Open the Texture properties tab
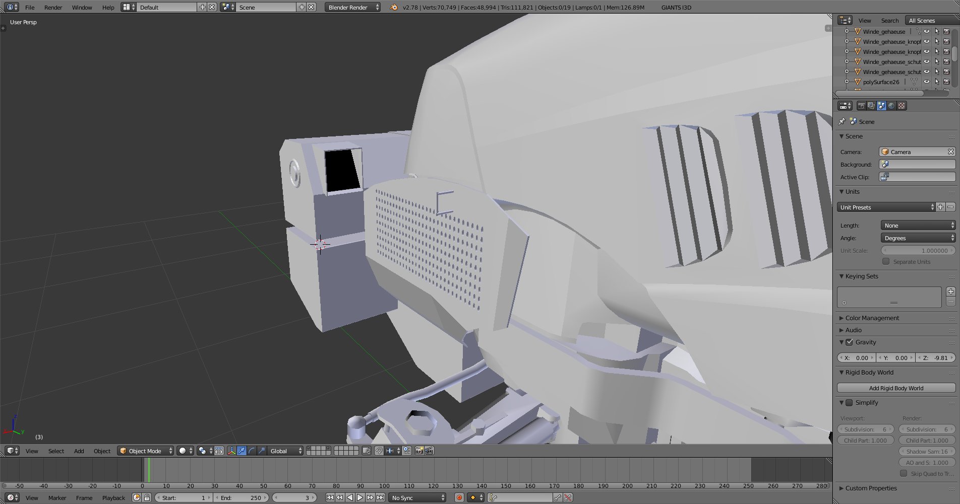 click(902, 106)
